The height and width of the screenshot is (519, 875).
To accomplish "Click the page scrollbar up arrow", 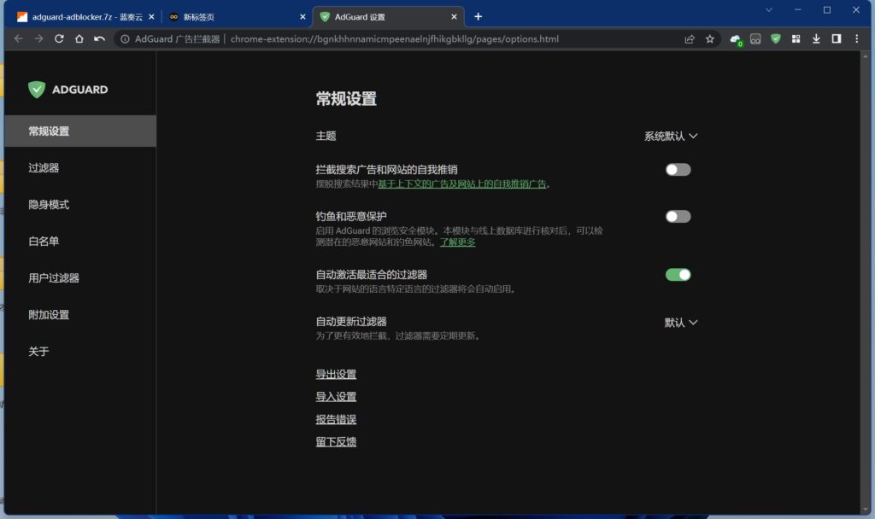I will tap(866, 56).
